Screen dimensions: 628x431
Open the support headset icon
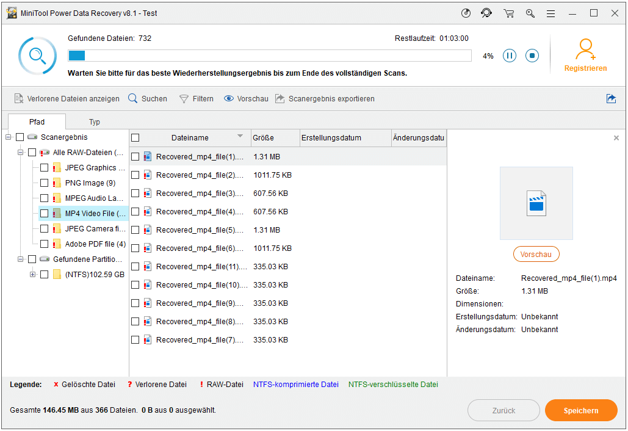(x=486, y=13)
